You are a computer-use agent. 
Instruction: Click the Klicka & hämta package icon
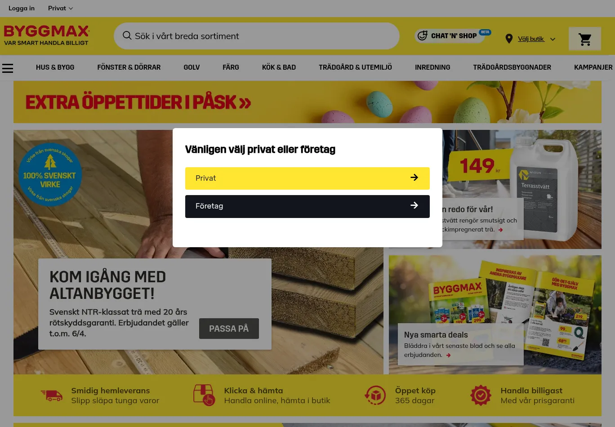click(204, 395)
